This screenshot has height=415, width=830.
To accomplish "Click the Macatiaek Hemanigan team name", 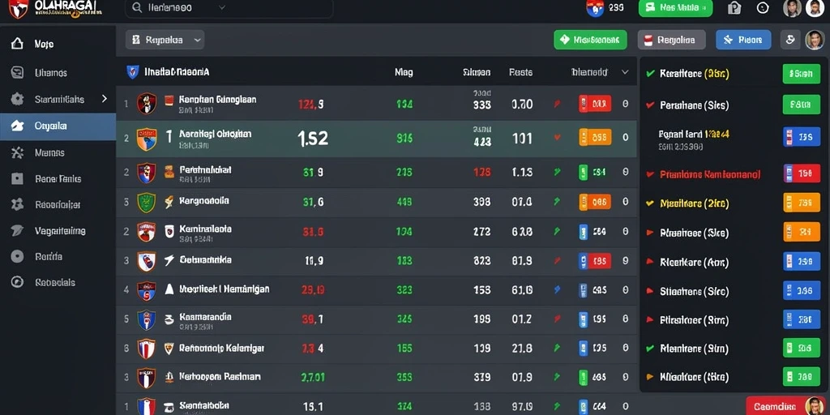I will click(x=225, y=289).
